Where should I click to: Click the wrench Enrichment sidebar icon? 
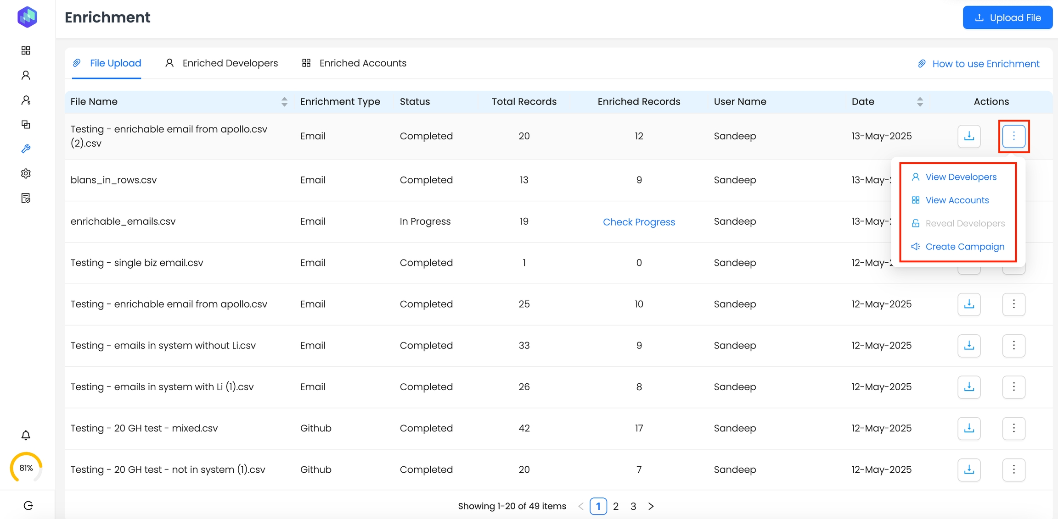coord(26,149)
